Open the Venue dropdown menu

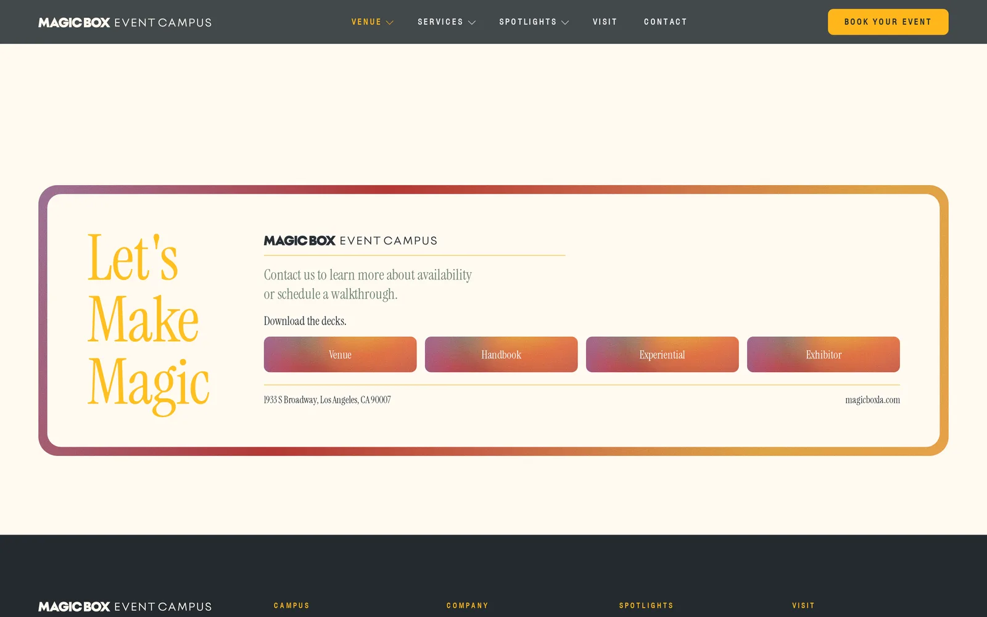point(372,22)
